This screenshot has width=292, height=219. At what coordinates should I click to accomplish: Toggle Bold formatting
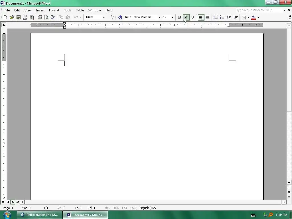pos(180,17)
